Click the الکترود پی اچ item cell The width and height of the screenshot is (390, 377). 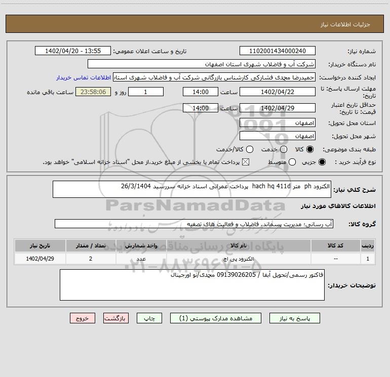point(239,259)
